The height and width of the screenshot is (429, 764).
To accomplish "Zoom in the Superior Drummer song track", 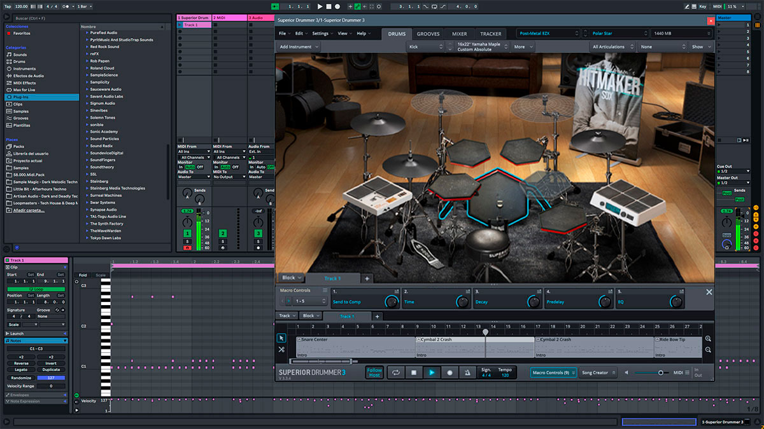I will tap(708, 339).
